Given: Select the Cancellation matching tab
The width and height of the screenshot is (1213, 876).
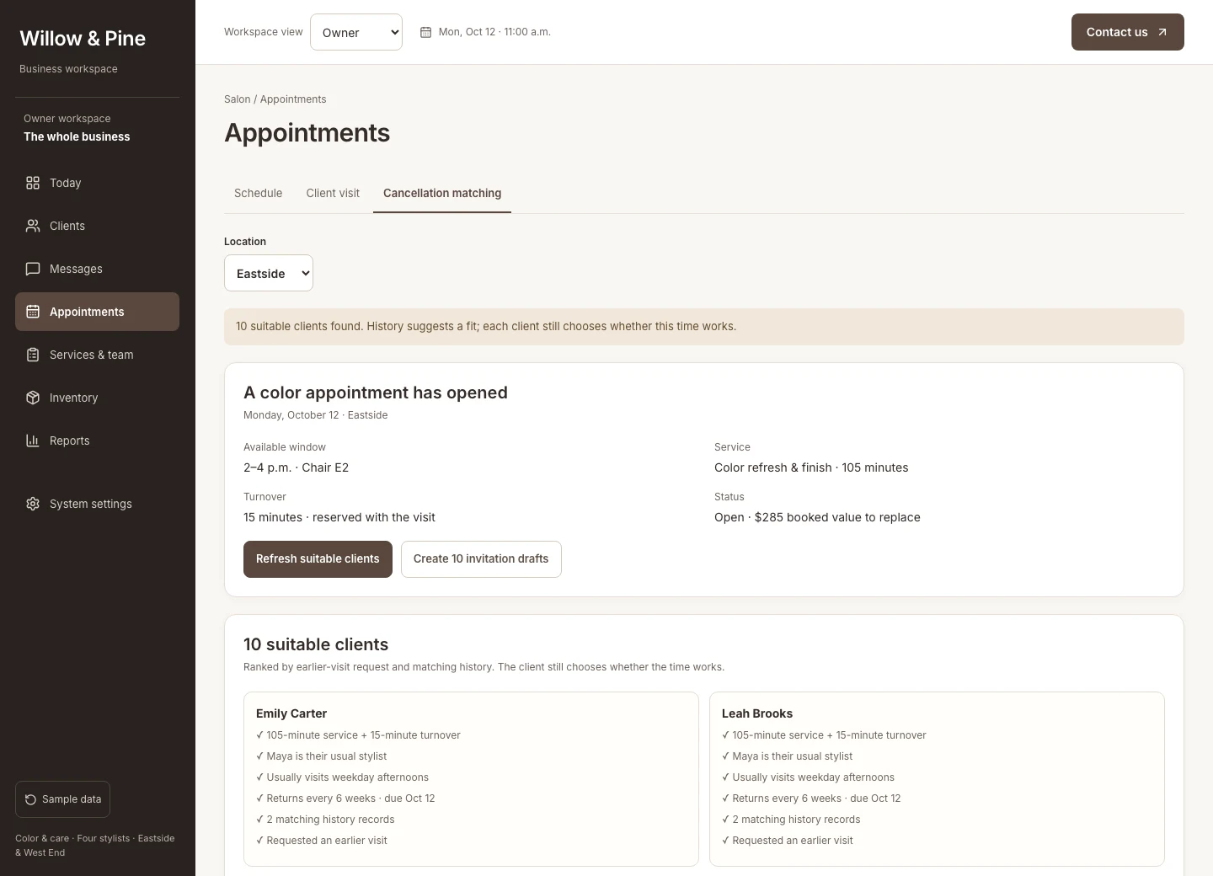Looking at the screenshot, I should coord(442,193).
